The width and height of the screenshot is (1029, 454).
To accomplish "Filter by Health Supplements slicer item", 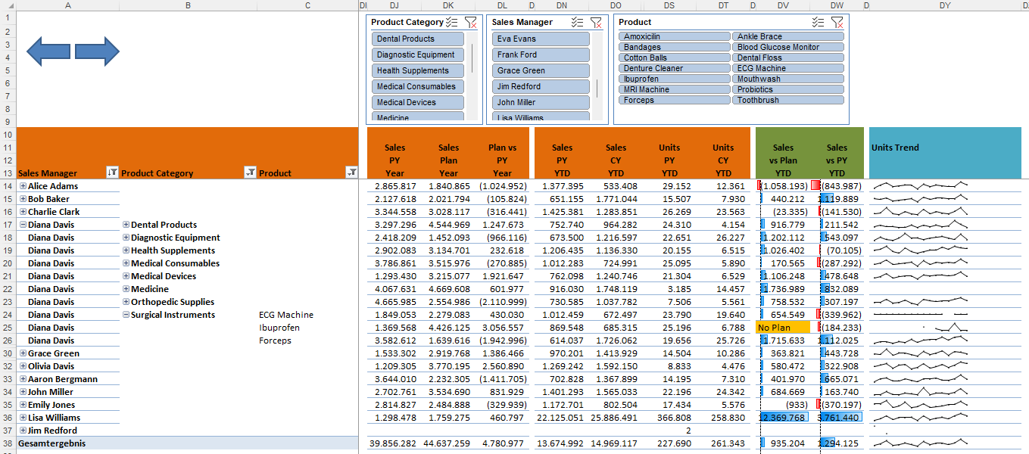I will click(x=417, y=70).
